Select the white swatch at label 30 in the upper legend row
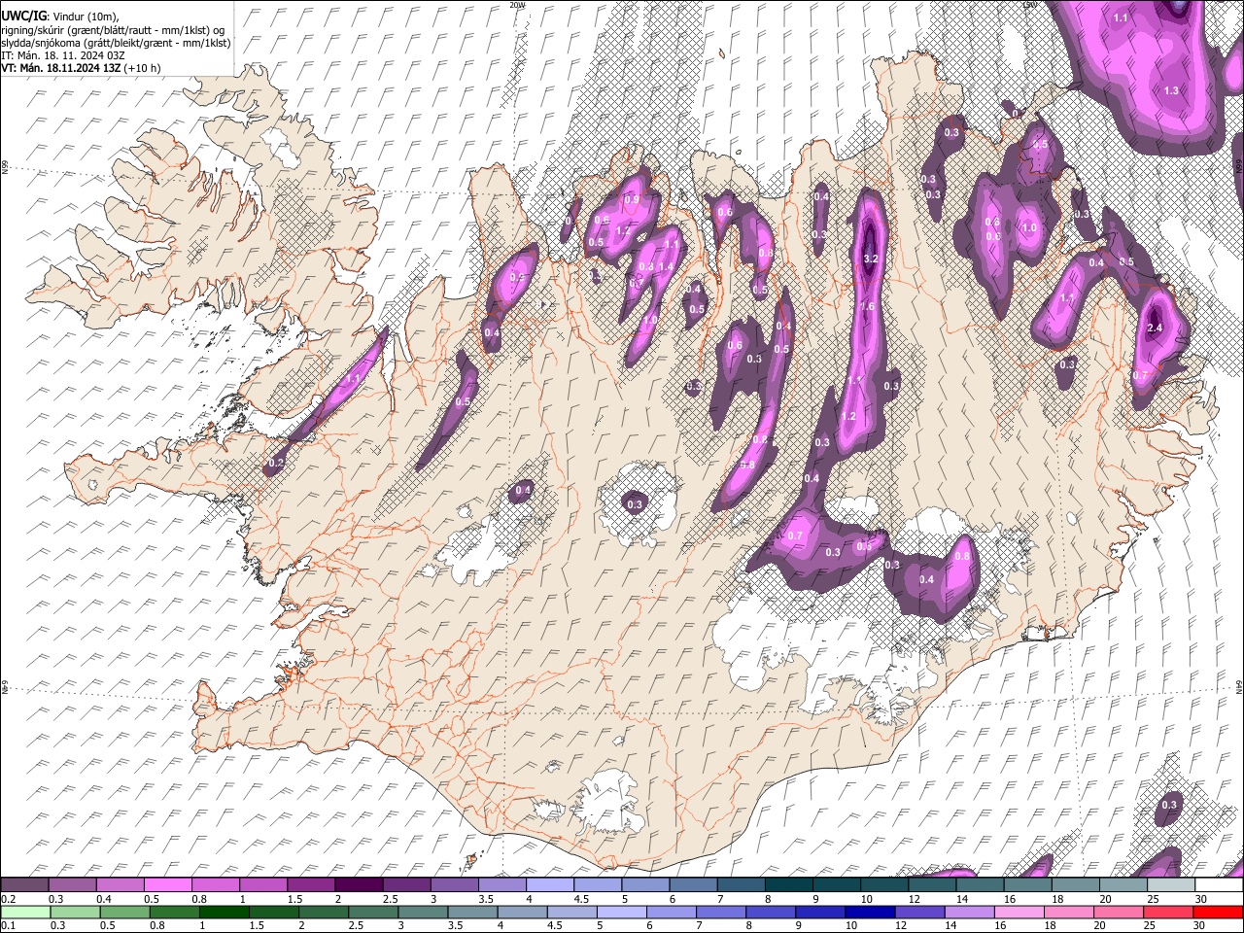1244x933 pixels. pos(1219,885)
